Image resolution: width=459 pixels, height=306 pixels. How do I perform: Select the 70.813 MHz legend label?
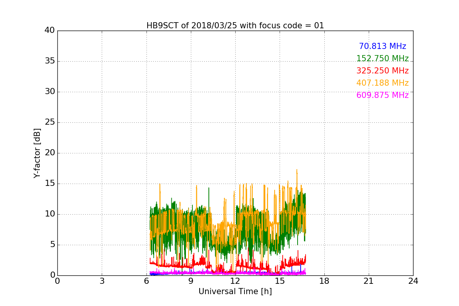[382, 46]
